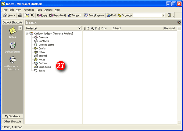Open toolbar options arrow beside Help
The width and height of the screenshot is (183, 131).
click(173, 16)
